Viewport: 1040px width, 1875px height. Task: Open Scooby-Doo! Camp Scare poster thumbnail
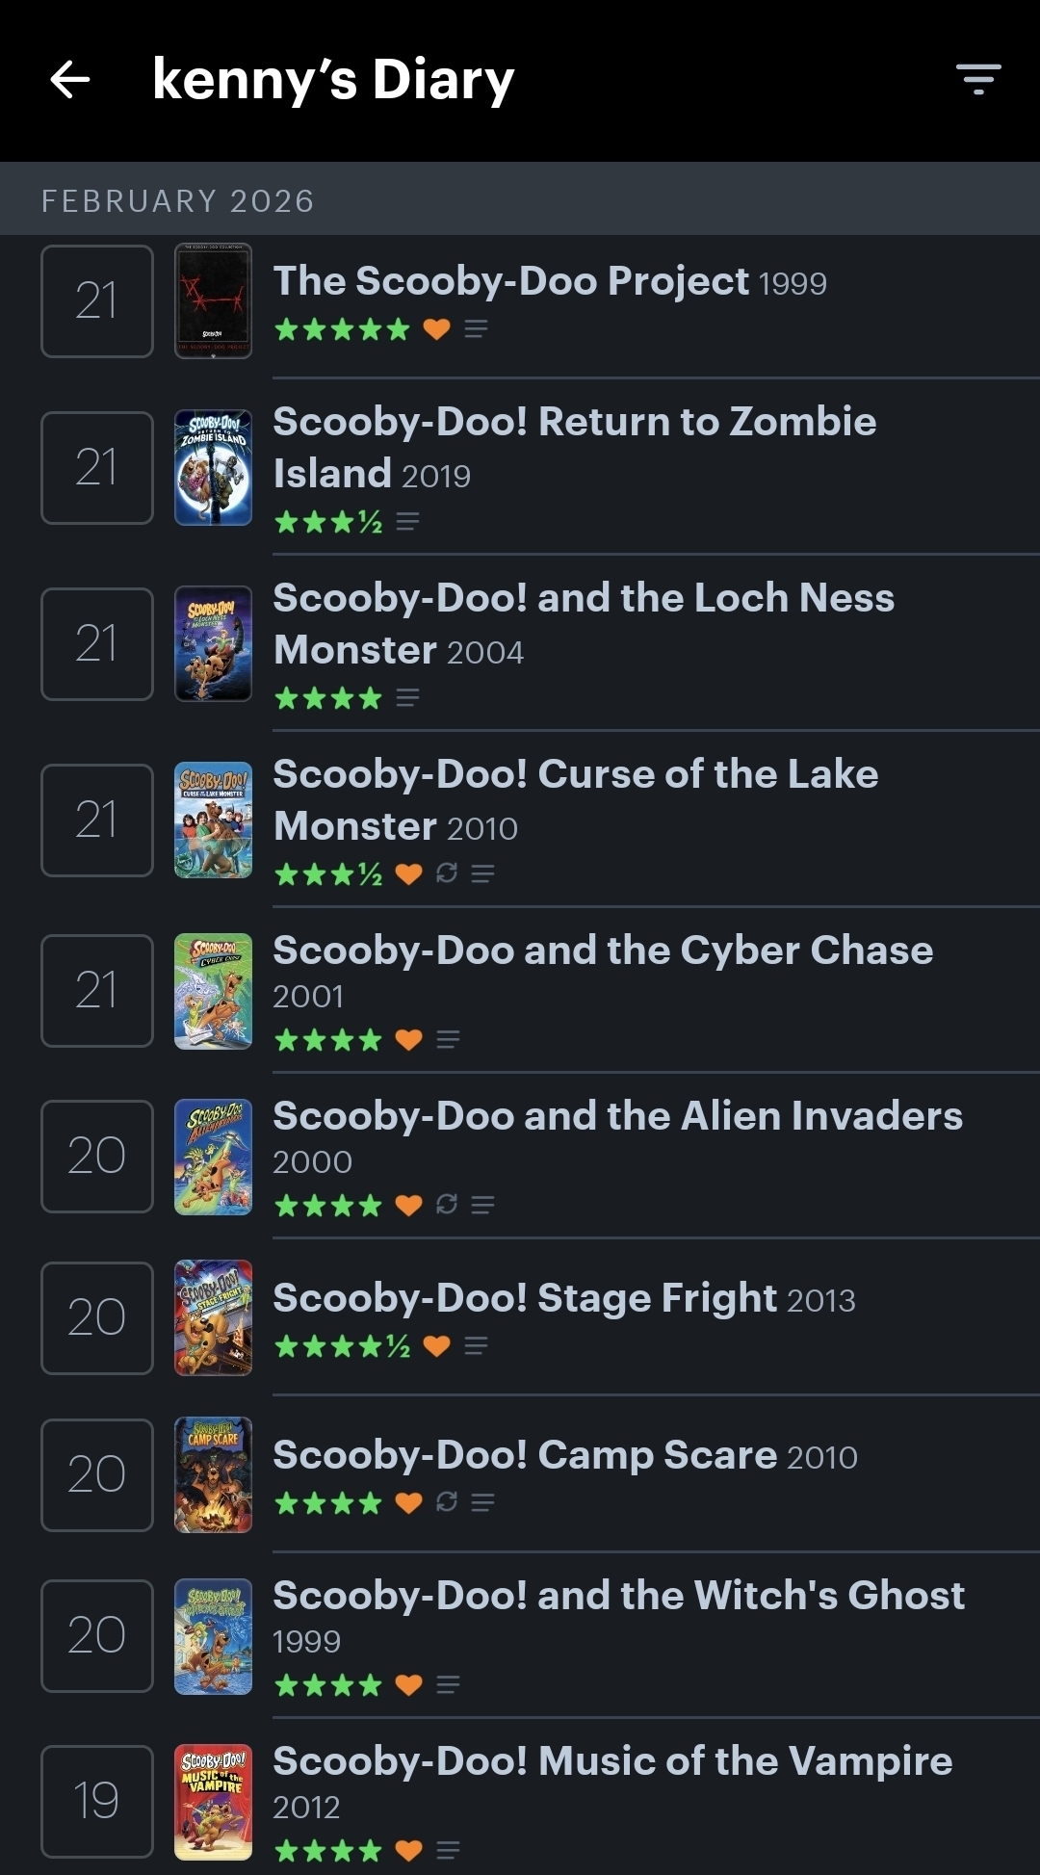(213, 1474)
